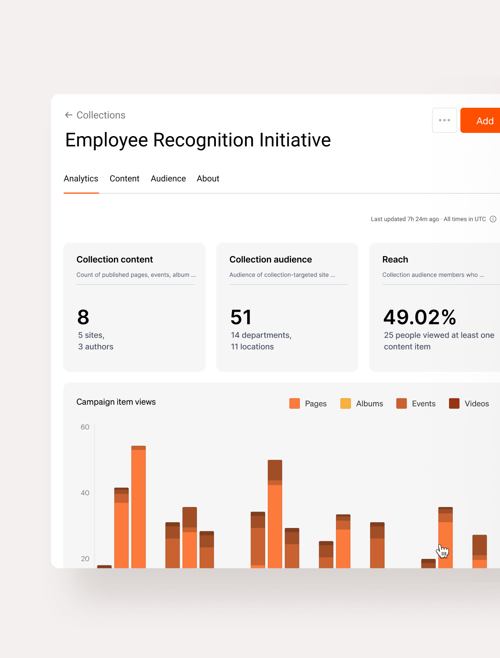Click the tallest chart bar near 55 views
This screenshot has height=658, width=500.
(139, 507)
